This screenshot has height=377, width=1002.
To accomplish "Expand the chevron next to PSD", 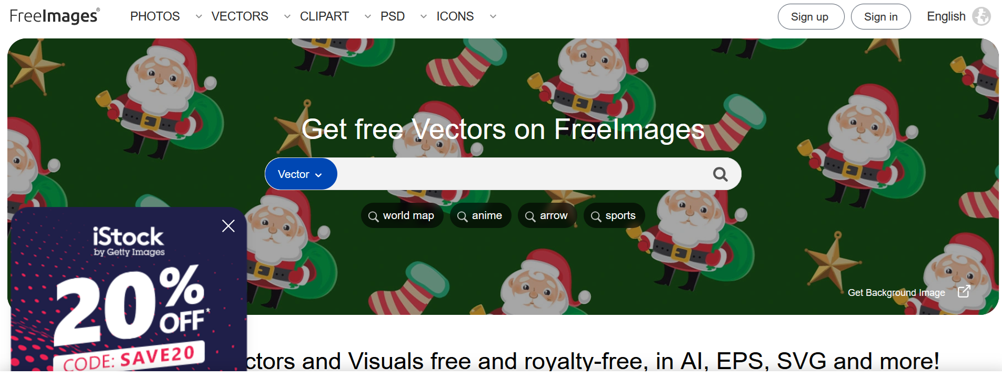I will 423,17.
